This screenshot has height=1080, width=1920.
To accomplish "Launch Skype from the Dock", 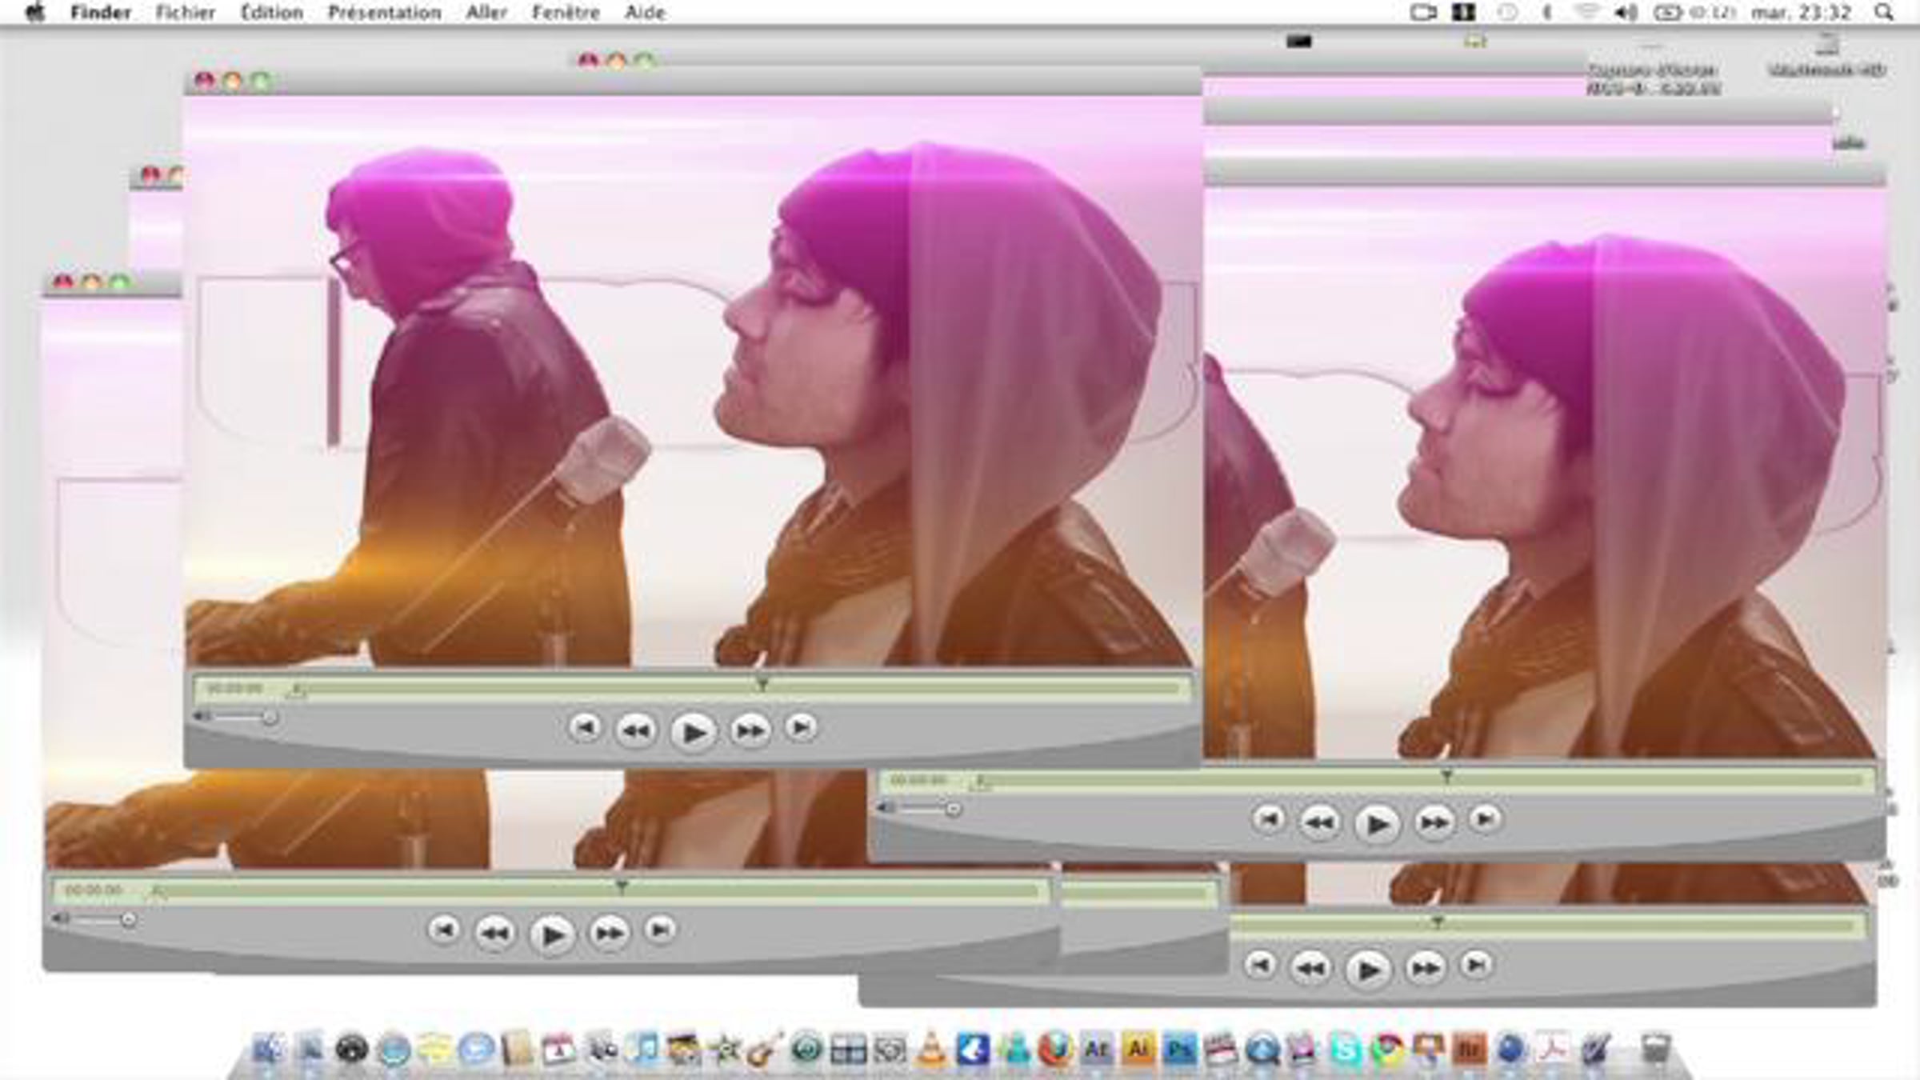I will point(1346,1049).
